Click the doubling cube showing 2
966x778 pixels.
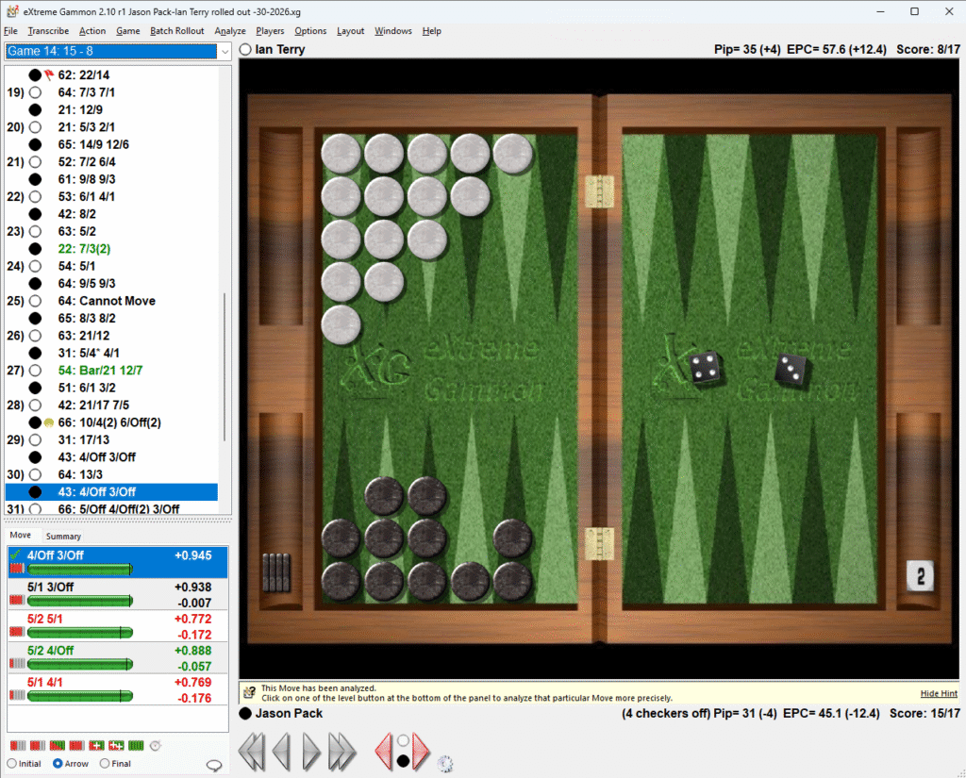[920, 576]
